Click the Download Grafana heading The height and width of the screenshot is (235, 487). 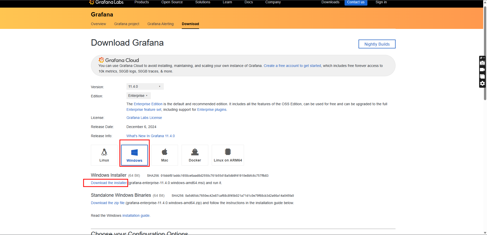[x=127, y=43]
